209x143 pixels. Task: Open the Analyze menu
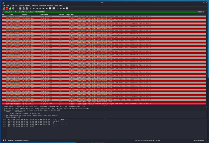click(x=27, y=5)
